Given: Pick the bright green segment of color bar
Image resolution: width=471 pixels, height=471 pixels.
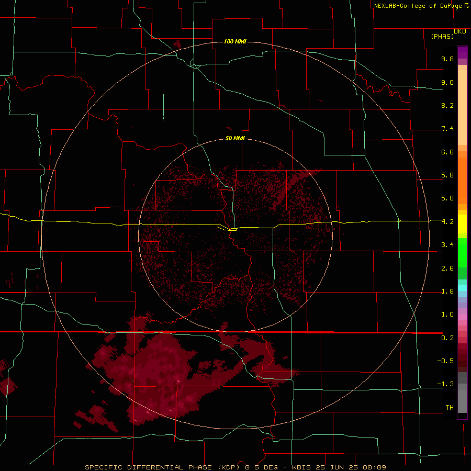Looking at the screenshot, I should click(x=462, y=252).
